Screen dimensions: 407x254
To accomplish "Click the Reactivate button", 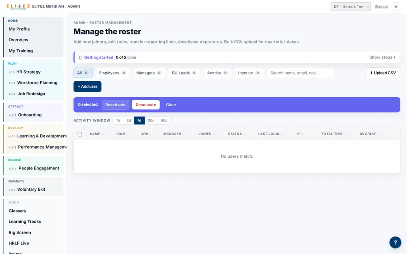I will pyautogui.click(x=115, y=105).
